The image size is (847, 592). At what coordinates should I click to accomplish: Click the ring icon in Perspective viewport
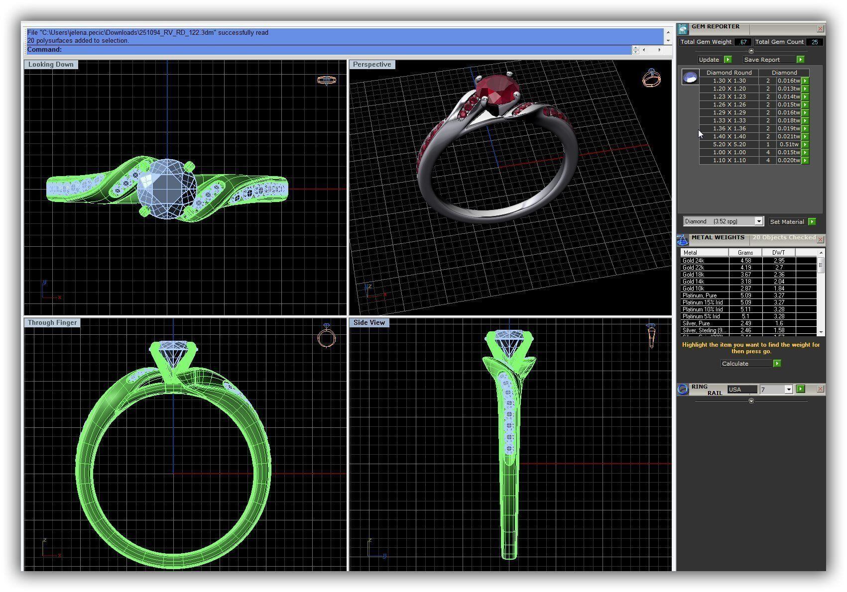point(651,78)
